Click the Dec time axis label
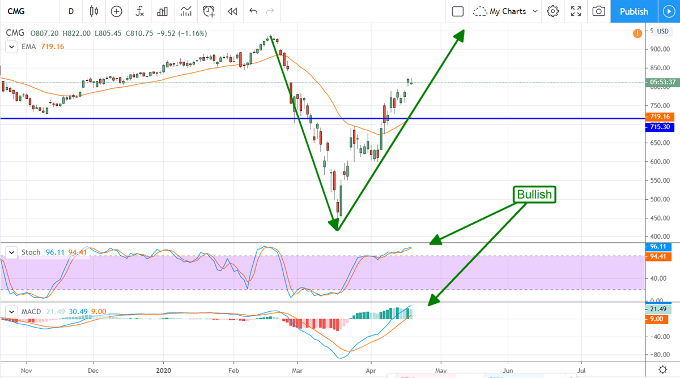680x378 pixels. (94, 370)
